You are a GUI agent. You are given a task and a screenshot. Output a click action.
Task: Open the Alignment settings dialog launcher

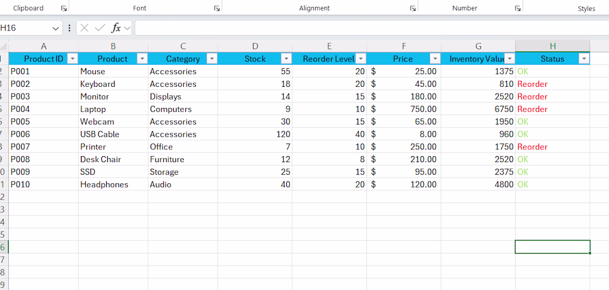coord(413,8)
